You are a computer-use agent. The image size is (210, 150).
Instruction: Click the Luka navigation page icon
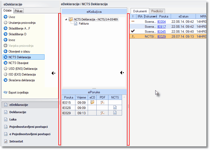click(6, 119)
